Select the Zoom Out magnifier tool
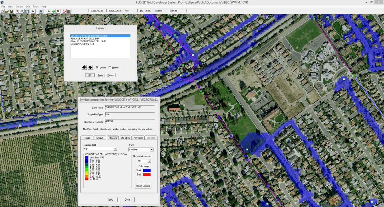 22,11
